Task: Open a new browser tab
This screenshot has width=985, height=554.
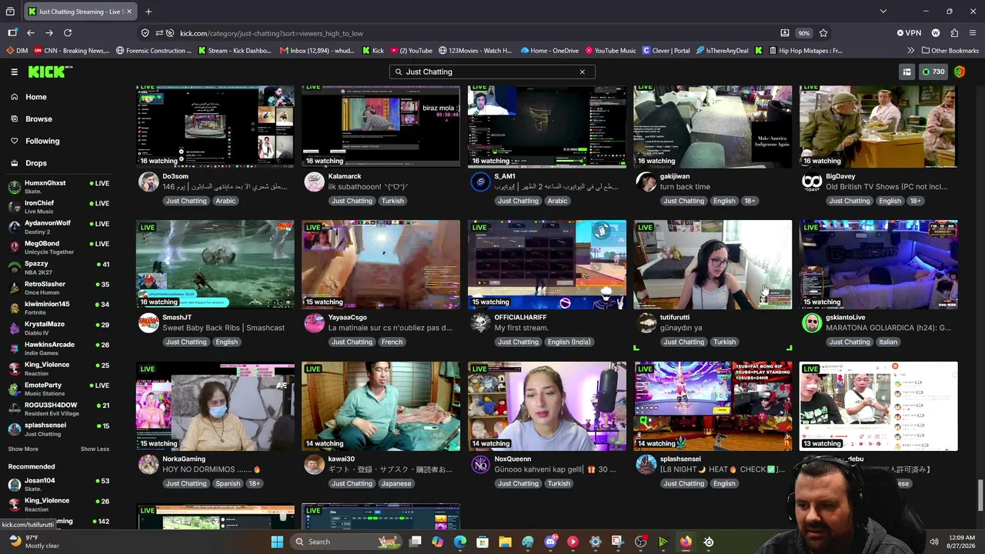Action: pyautogui.click(x=149, y=12)
